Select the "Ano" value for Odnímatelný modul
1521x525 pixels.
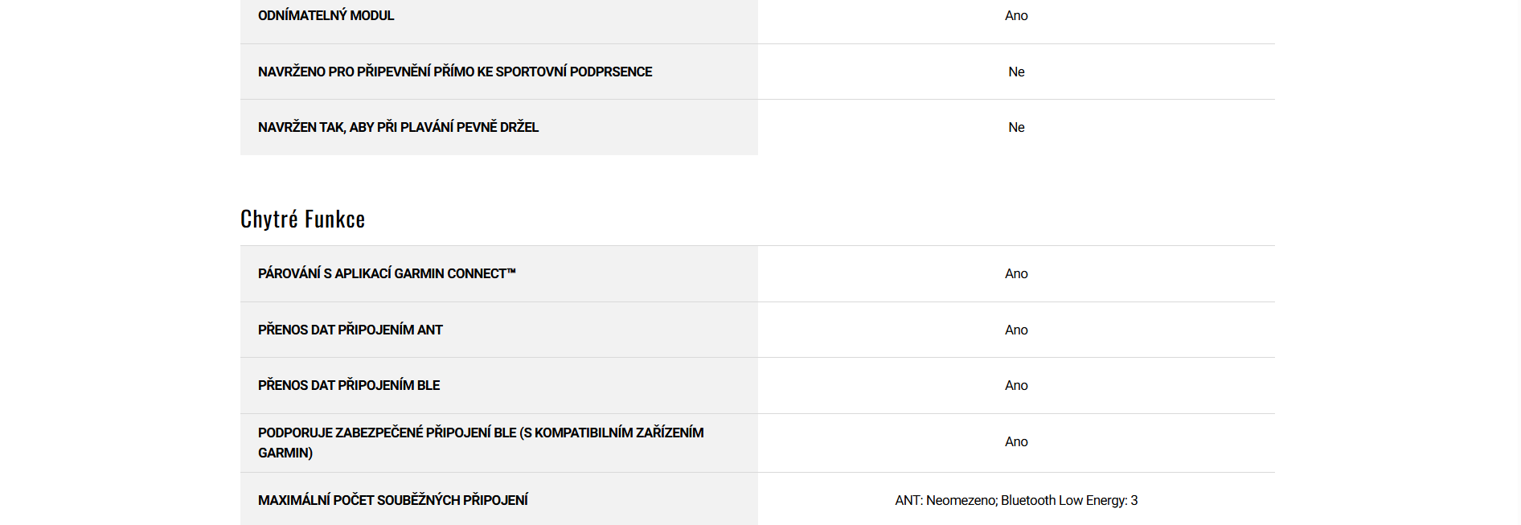pyautogui.click(x=1016, y=15)
